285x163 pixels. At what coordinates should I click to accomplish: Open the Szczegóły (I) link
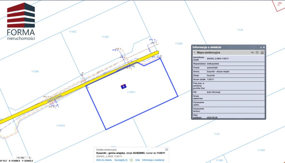[121, 160]
